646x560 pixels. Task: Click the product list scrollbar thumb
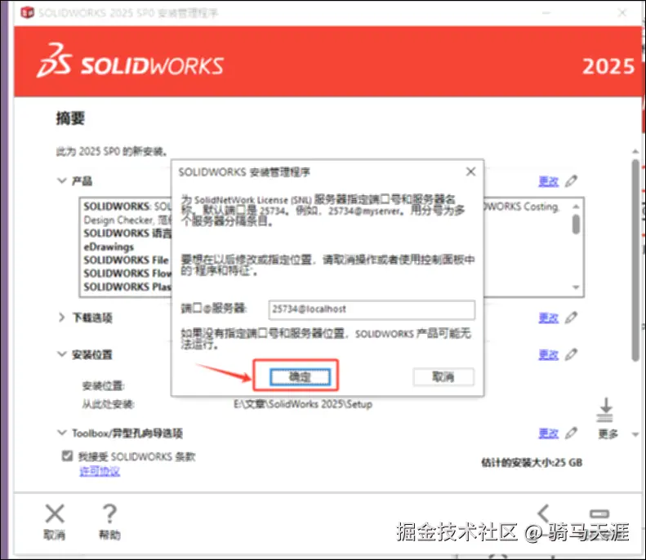[x=576, y=224]
